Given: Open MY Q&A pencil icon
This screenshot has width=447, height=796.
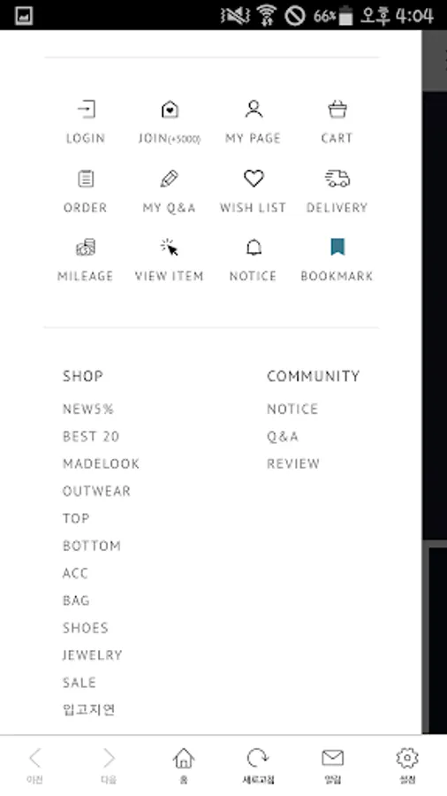Looking at the screenshot, I should pyautogui.click(x=170, y=179).
